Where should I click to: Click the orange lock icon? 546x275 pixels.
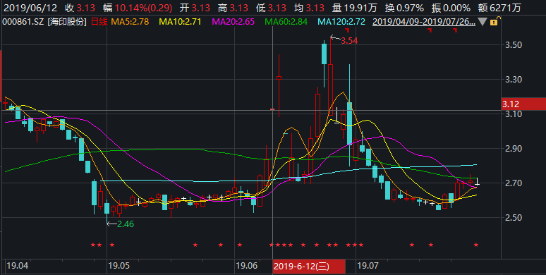click(494, 22)
